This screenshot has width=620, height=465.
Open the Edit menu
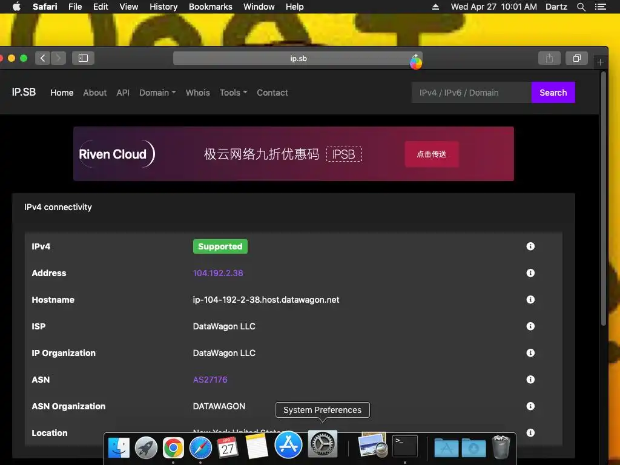tap(101, 7)
